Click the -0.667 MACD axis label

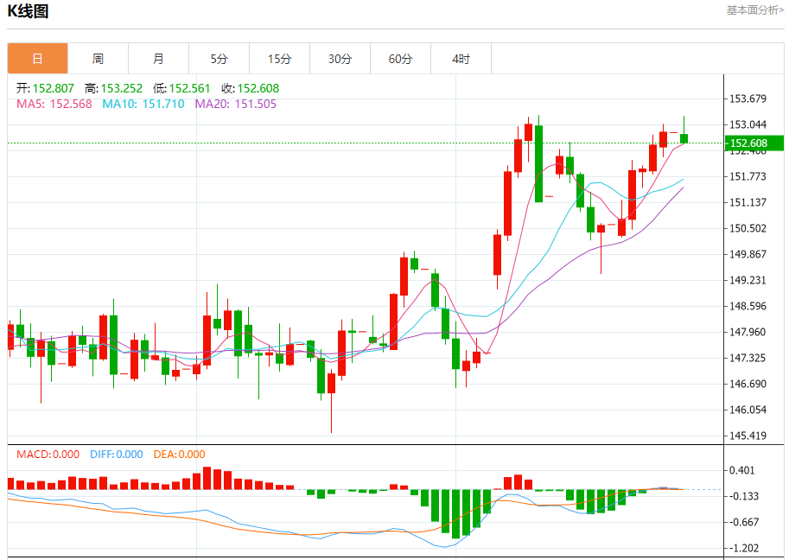744,522
